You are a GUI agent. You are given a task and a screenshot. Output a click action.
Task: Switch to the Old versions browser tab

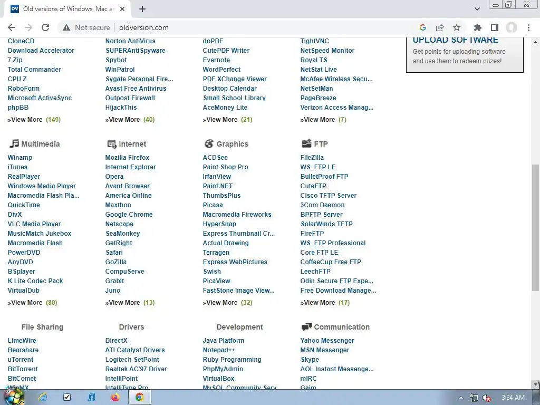67,9
